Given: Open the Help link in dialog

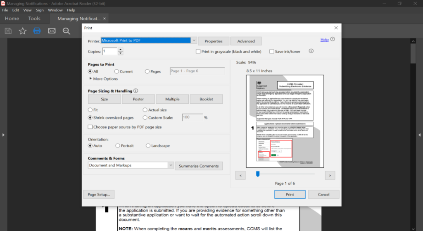Looking at the screenshot, I should click(324, 40).
